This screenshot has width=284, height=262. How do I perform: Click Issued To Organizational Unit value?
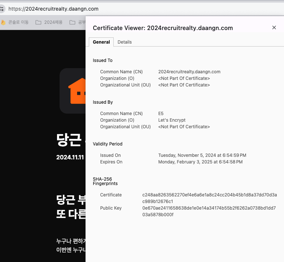pos(184,85)
